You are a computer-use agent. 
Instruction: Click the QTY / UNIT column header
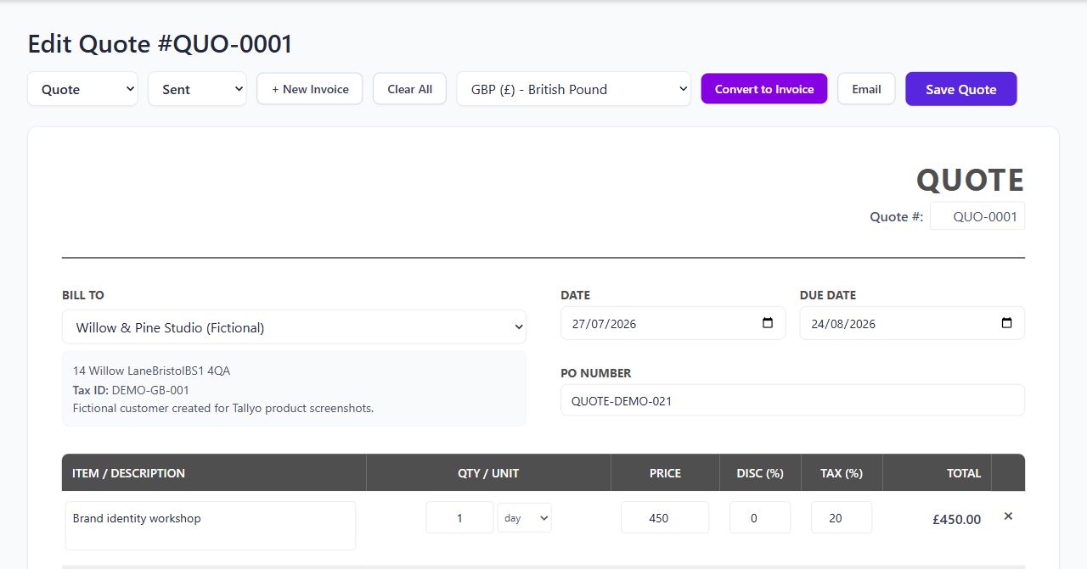pos(488,473)
